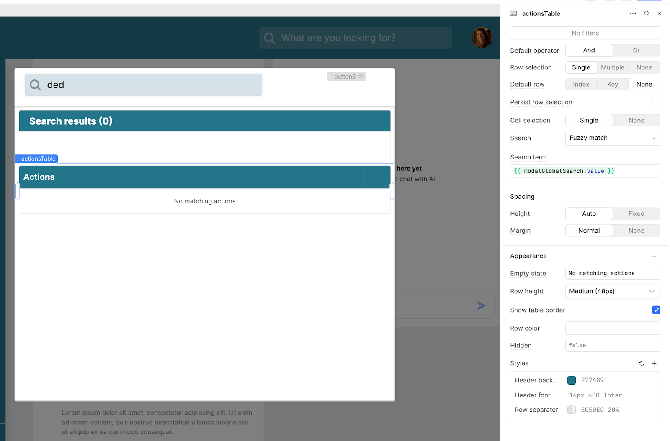Screen dimensions: 670x441
Task: Open the Appearance section options ellipsis
Action: [654, 256]
